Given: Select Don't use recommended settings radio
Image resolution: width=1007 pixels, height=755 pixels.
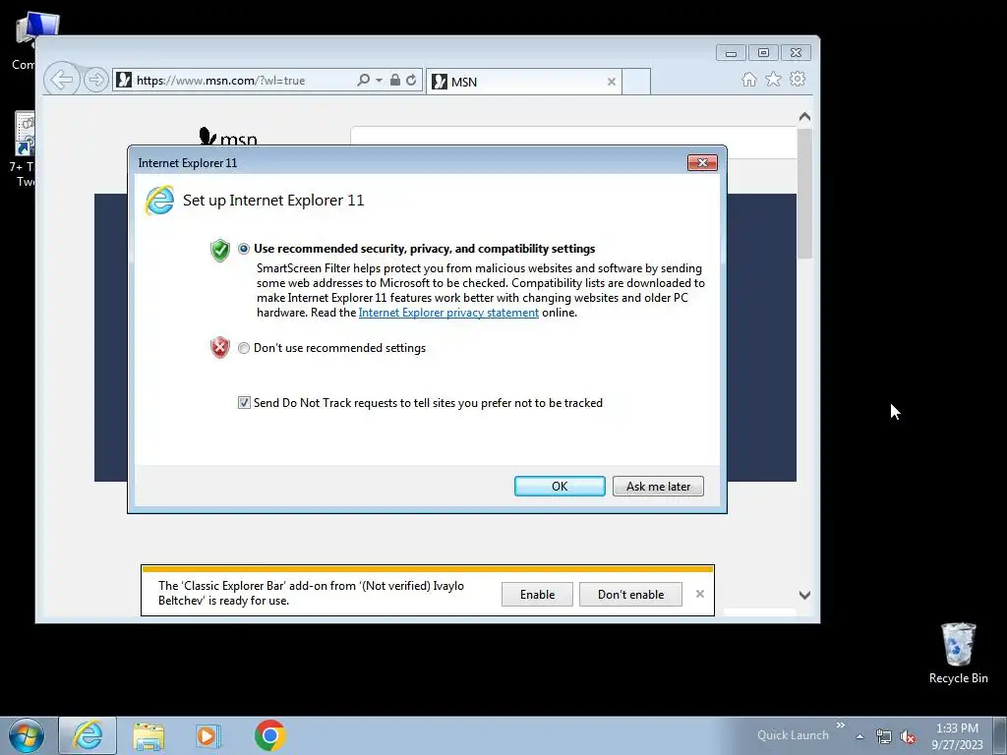Looking at the screenshot, I should [244, 348].
